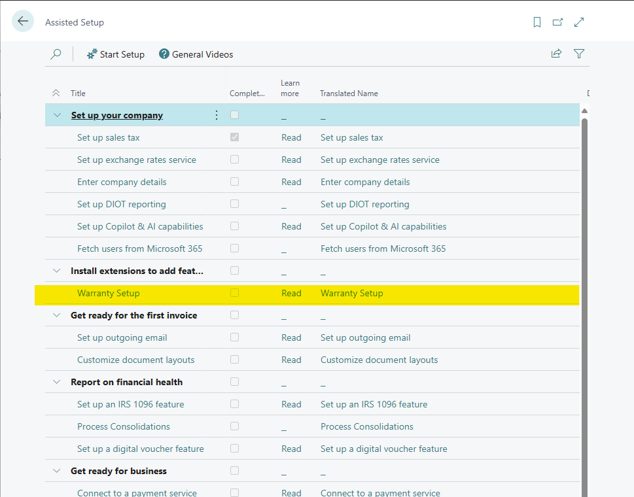Check the Completed box for Set up outgoing email
The image size is (634, 497).
(234, 337)
